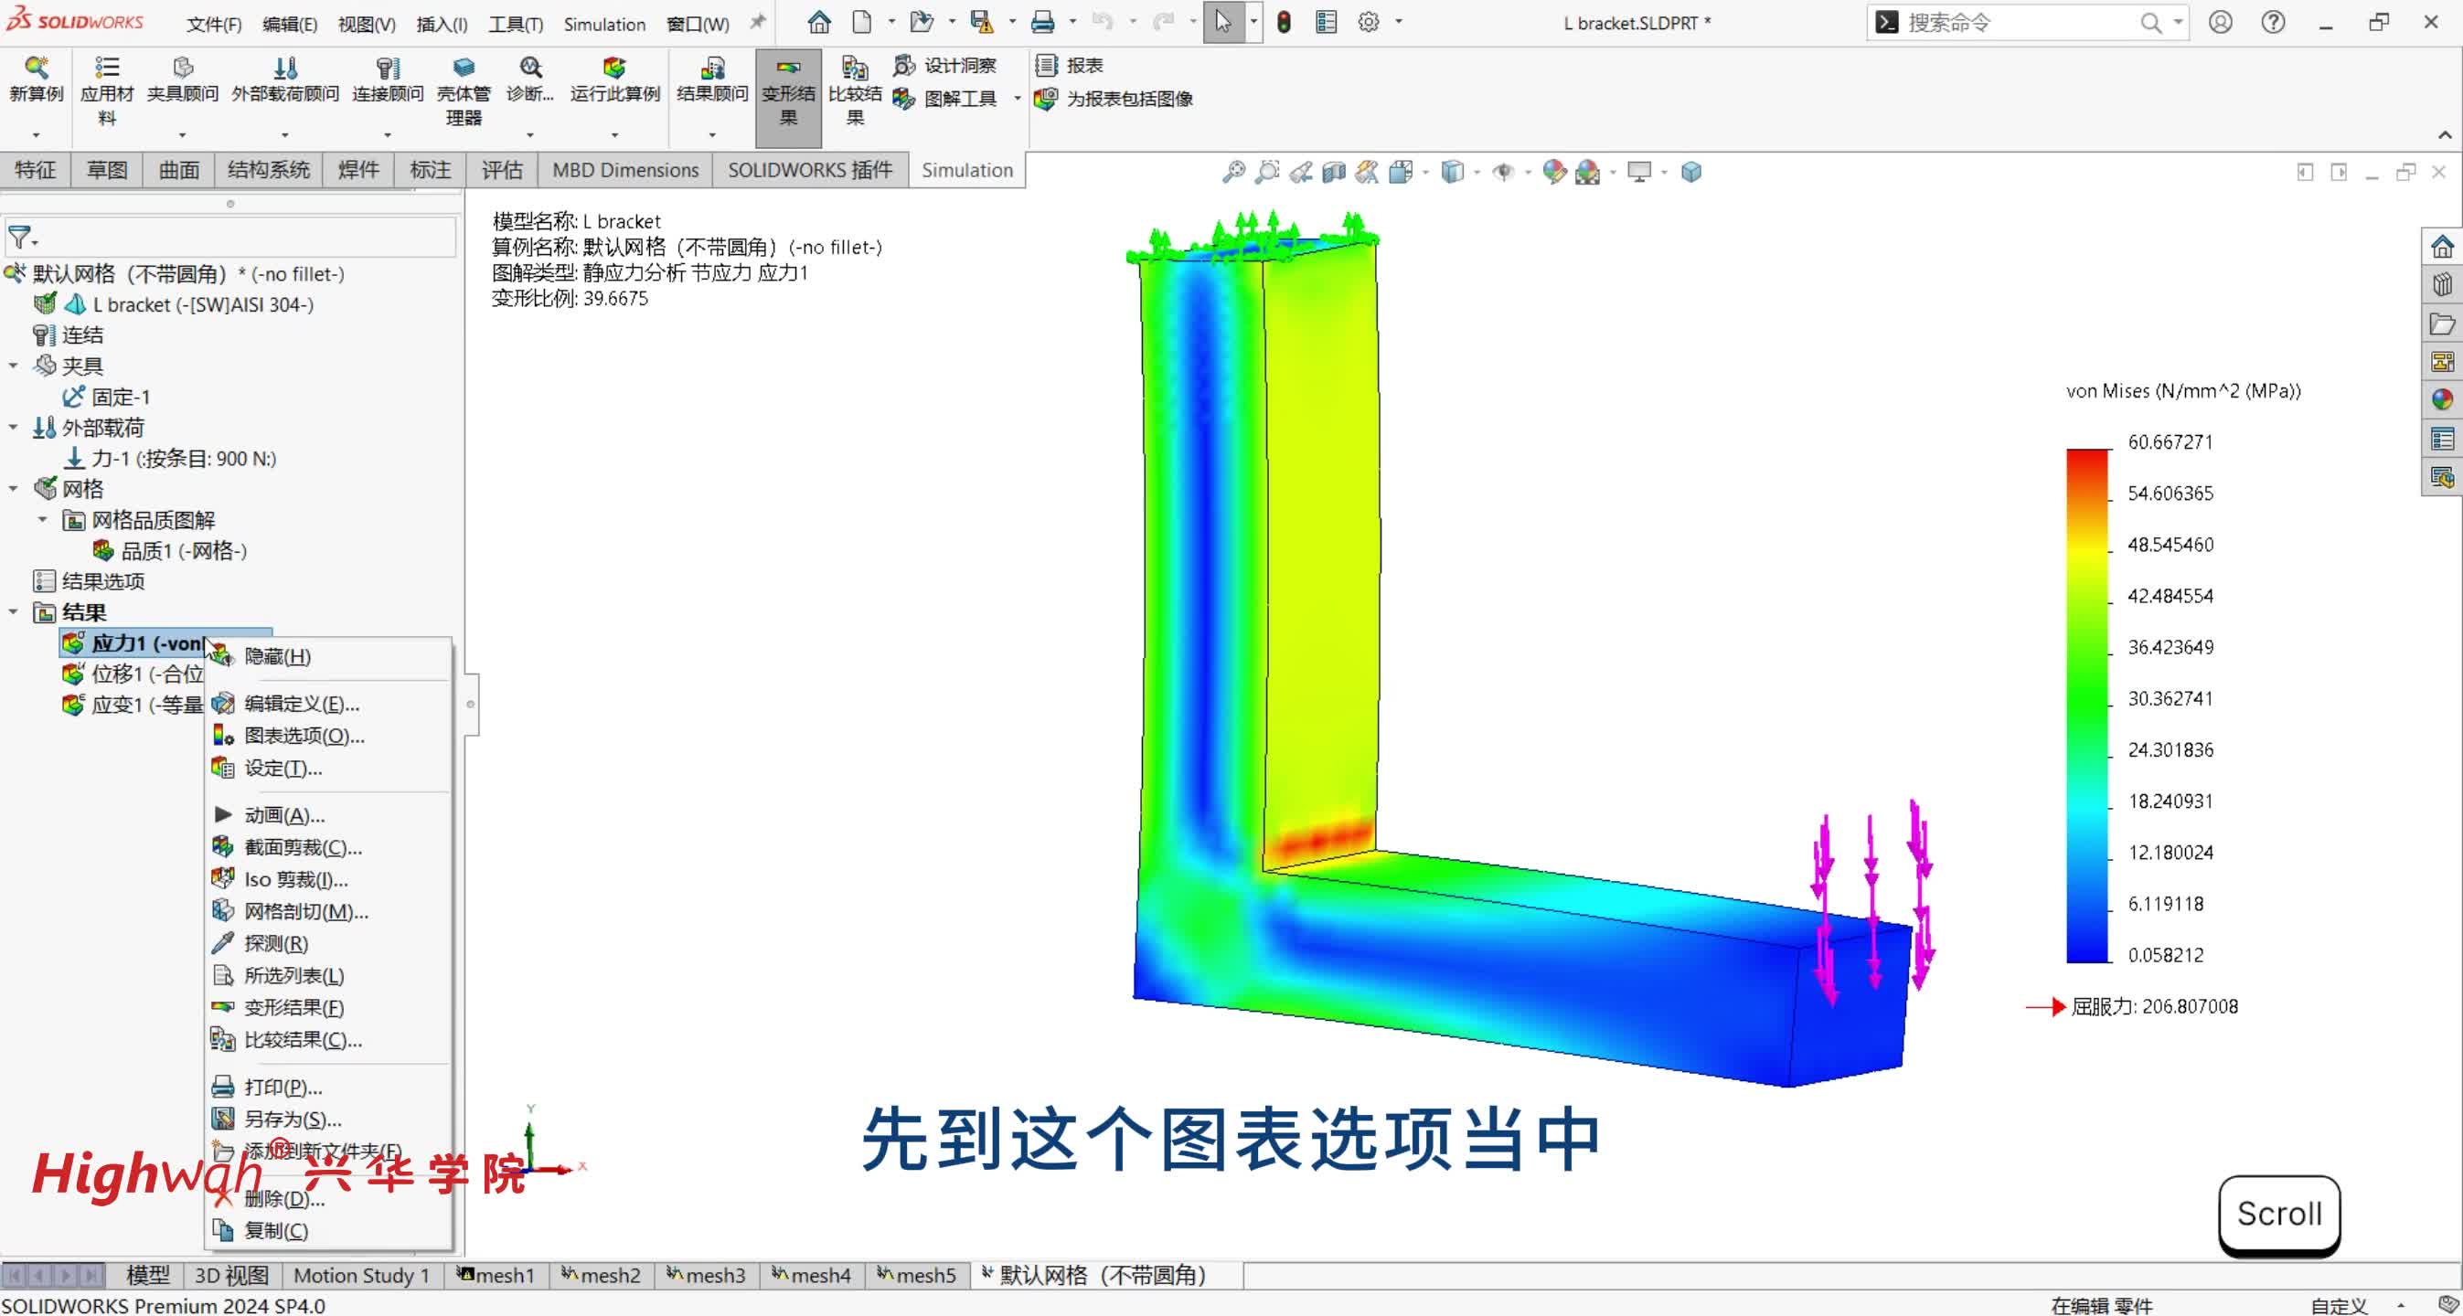Select 图表选项(O)... from context menu

pyautogui.click(x=304, y=736)
